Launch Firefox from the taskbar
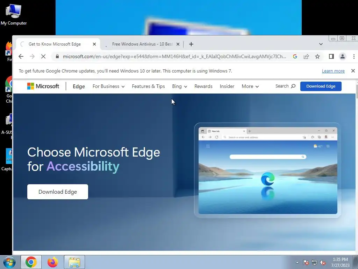 [53, 262]
